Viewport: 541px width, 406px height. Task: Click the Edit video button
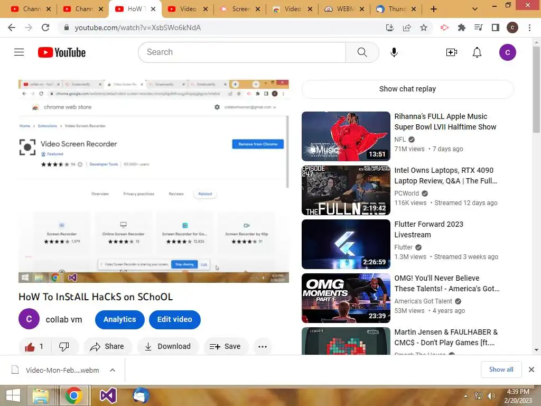coord(174,319)
